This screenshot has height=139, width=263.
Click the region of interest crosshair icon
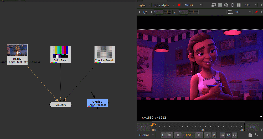233,5
